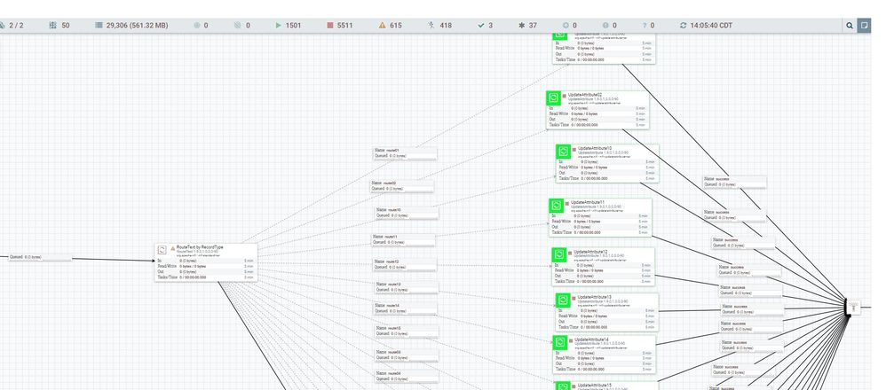The image size is (886, 390).
Task: Click the In row of UpdateAttribute10
Action: [607, 161]
